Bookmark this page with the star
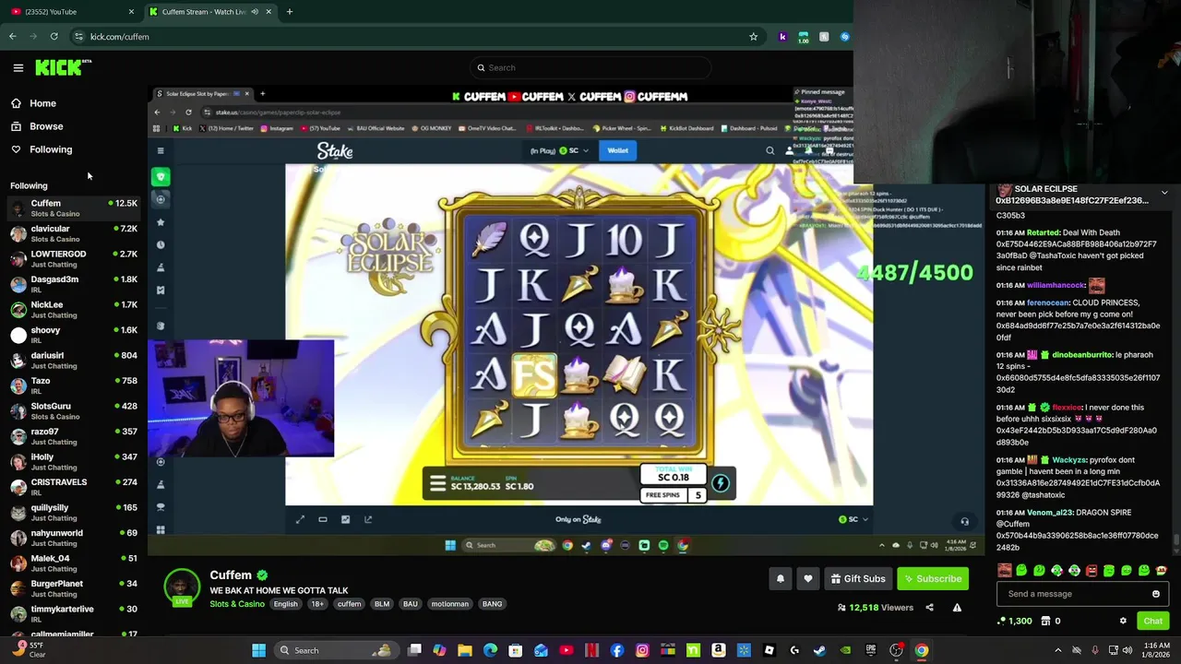Screen dimensions: 1181x664 [753, 37]
